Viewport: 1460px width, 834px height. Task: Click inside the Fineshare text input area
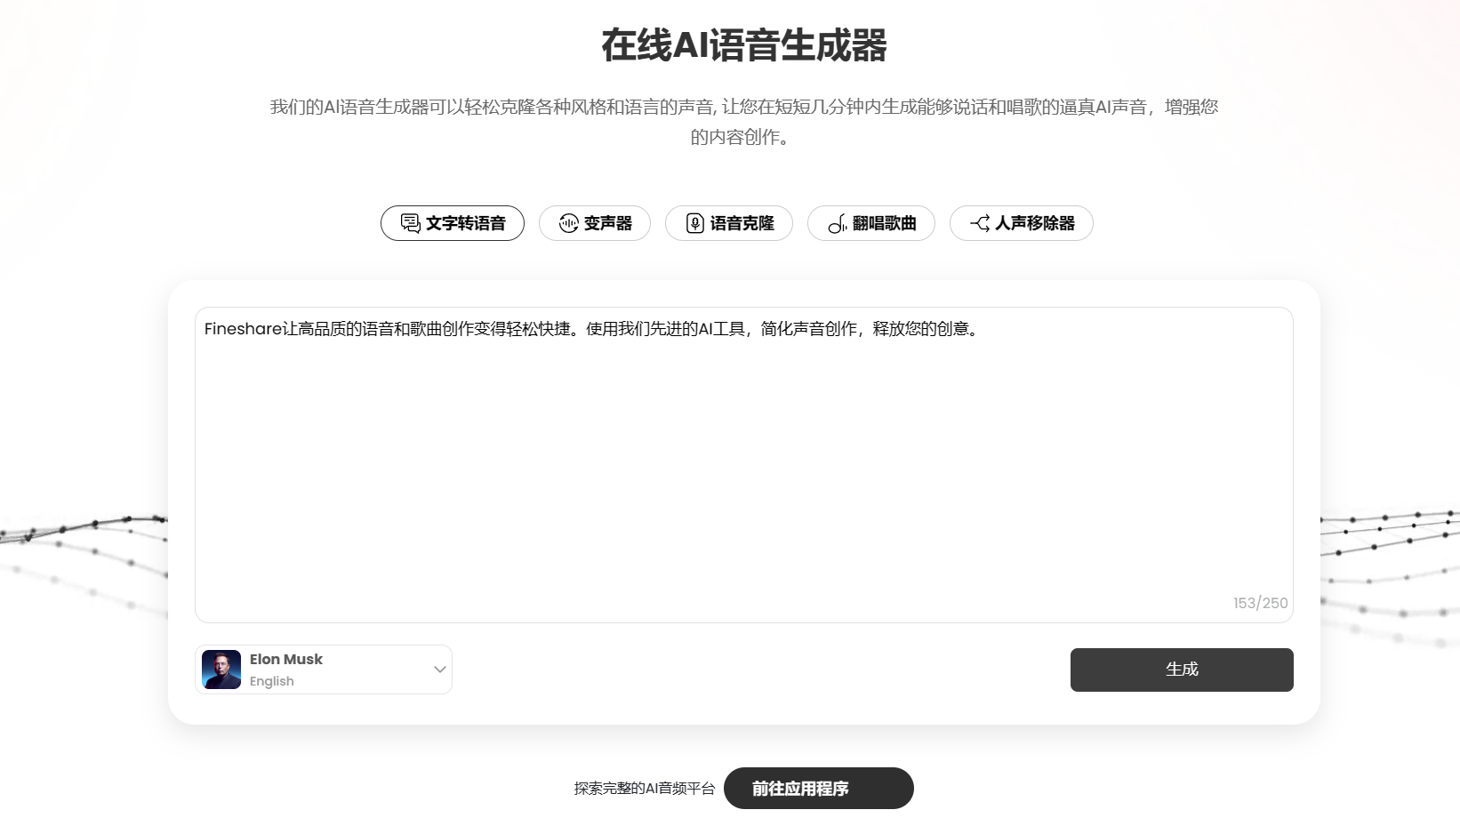point(744,465)
